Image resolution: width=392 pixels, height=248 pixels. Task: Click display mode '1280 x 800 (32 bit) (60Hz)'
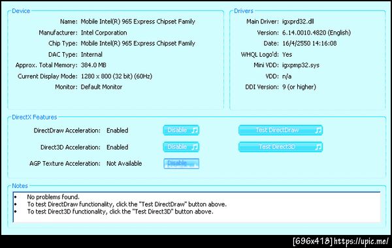tap(116, 76)
